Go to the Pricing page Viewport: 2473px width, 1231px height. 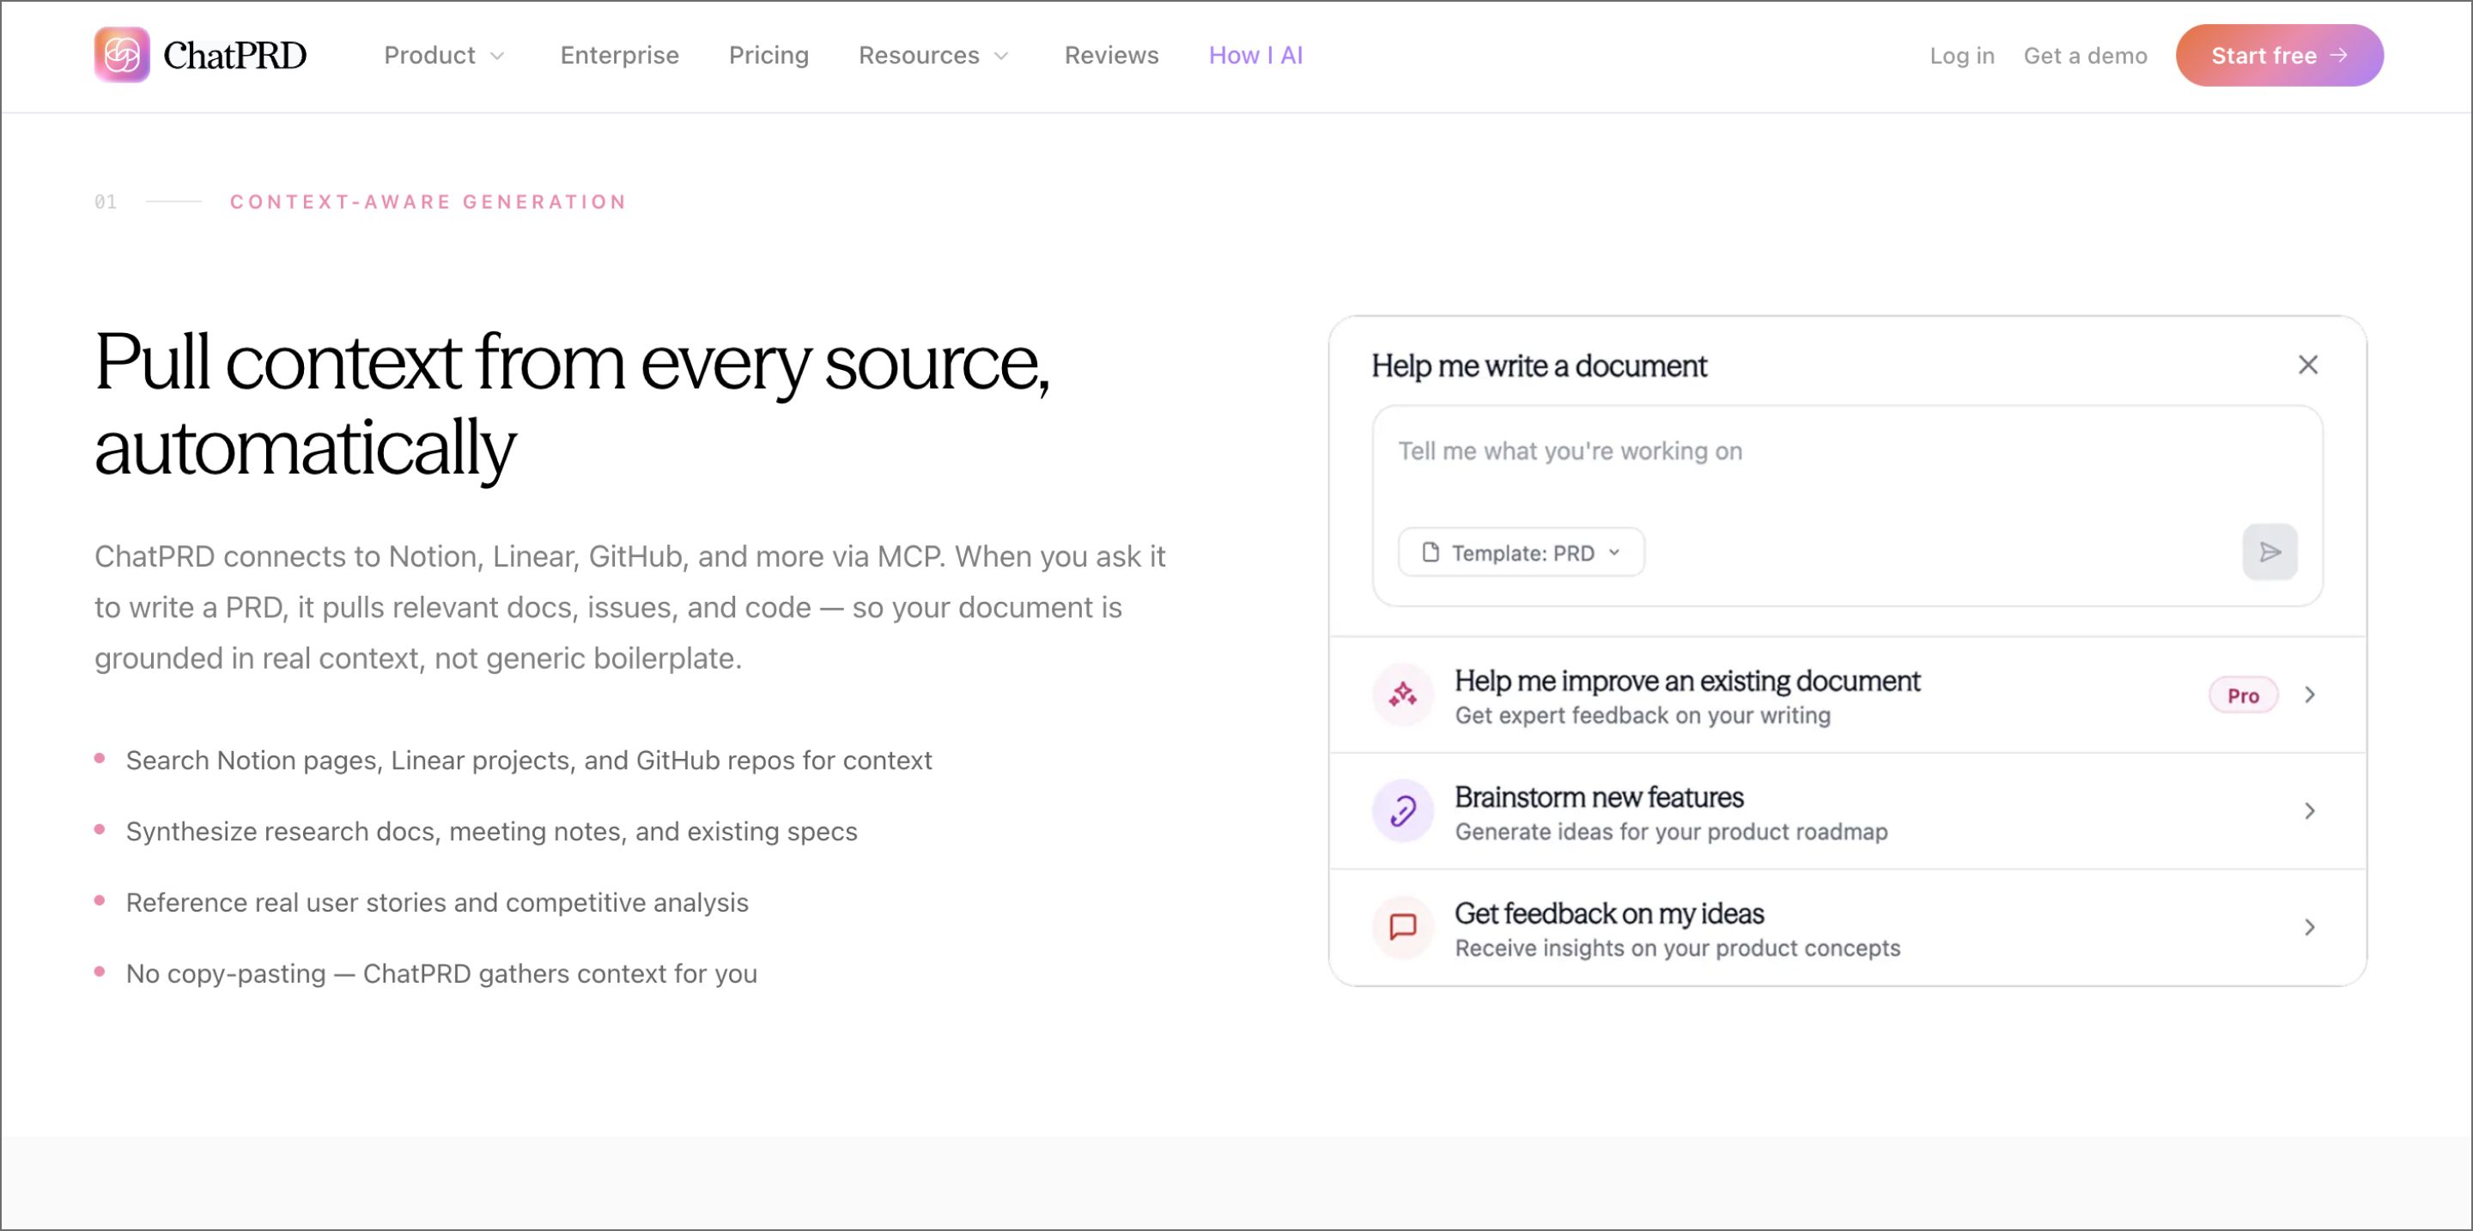tap(769, 56)
